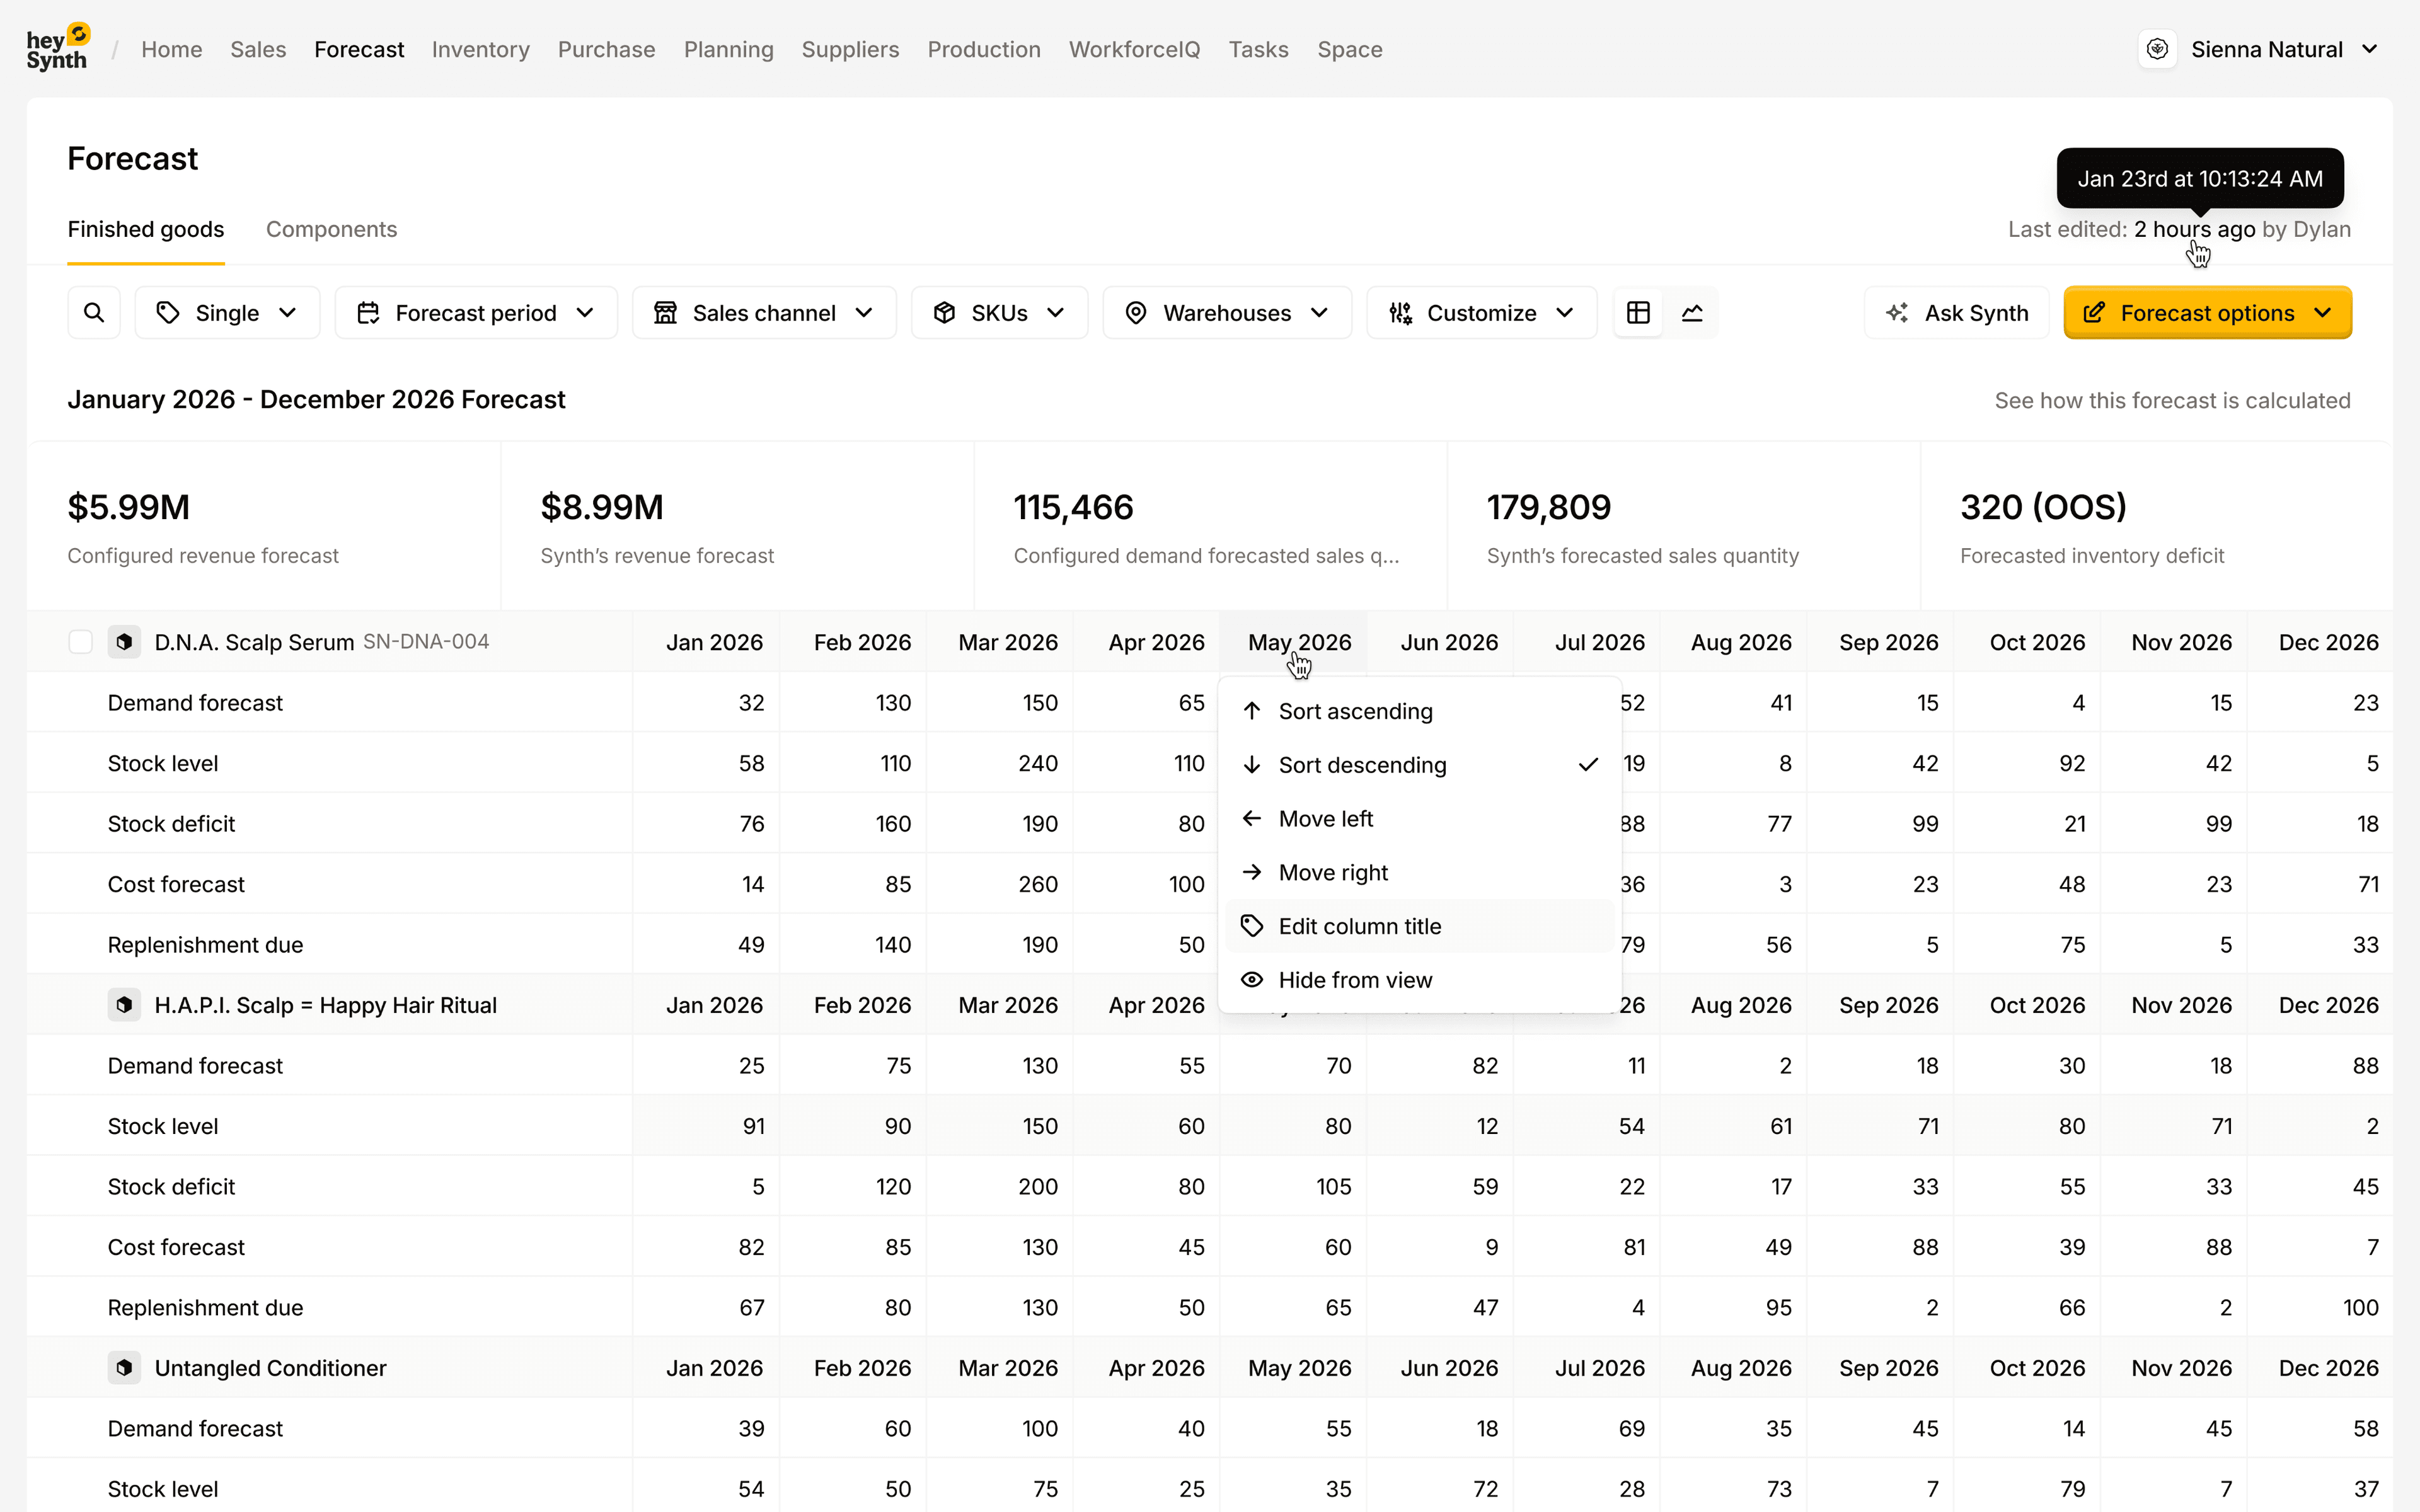Open the Forecast period dropdown

(476, 313)
